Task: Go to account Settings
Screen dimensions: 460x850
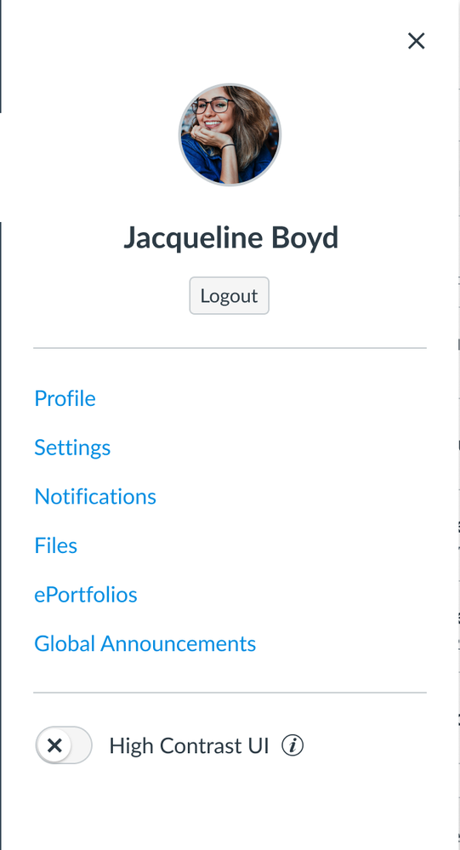Action: coord(72,448)
